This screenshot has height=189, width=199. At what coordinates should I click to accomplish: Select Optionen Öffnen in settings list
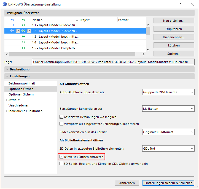tap(31, 89)
